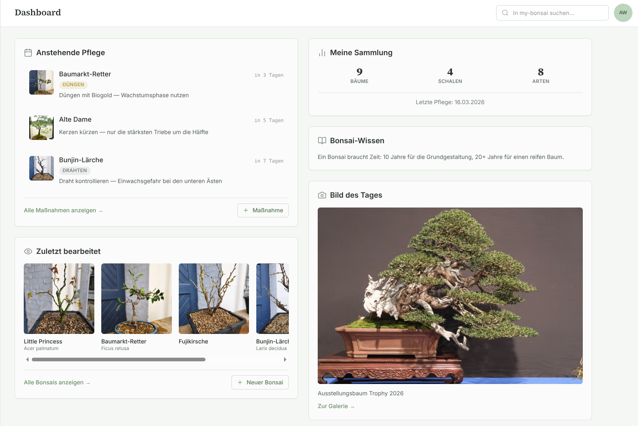
Task: Click the left carousel chevron in Zuletzt bearbeitet
Action: pyautogui.click(x=27, y=360)
